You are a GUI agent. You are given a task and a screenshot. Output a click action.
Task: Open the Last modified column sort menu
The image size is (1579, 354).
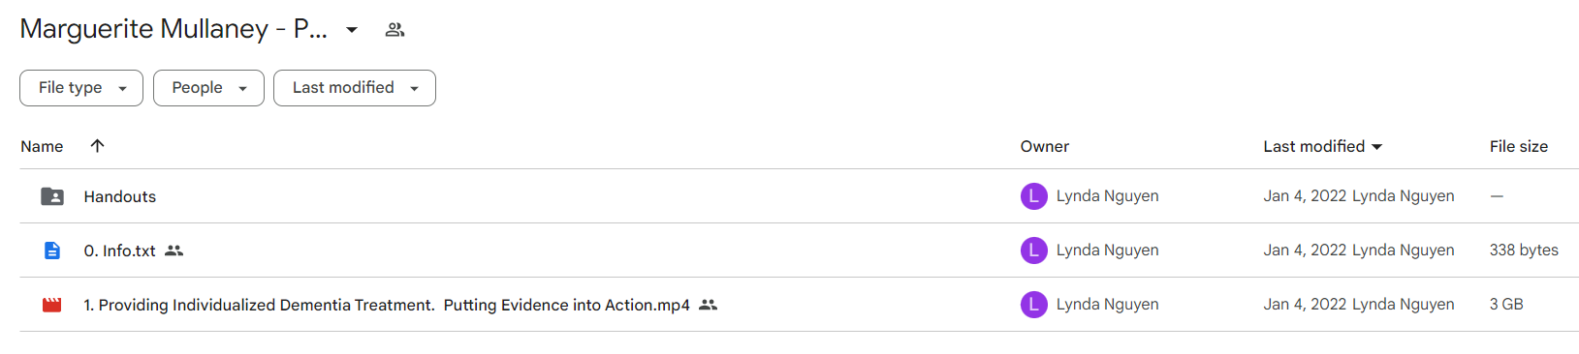(x=1323, y=146)
